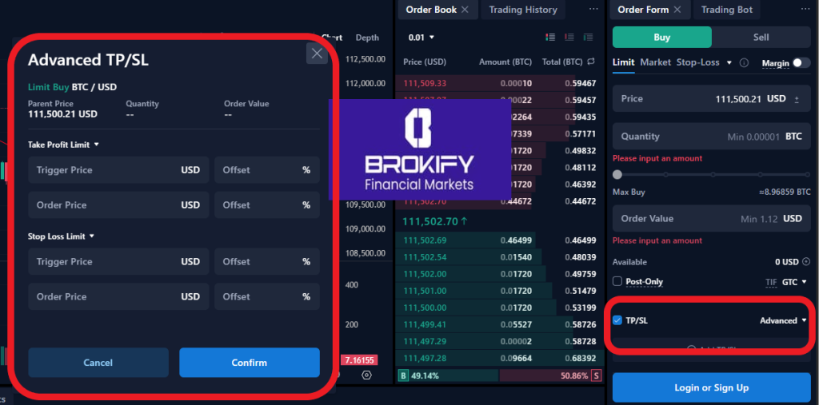This screenshot has height=405, width=819.
Task: Show both bids and asks view icon
Action: click(549, 37)
